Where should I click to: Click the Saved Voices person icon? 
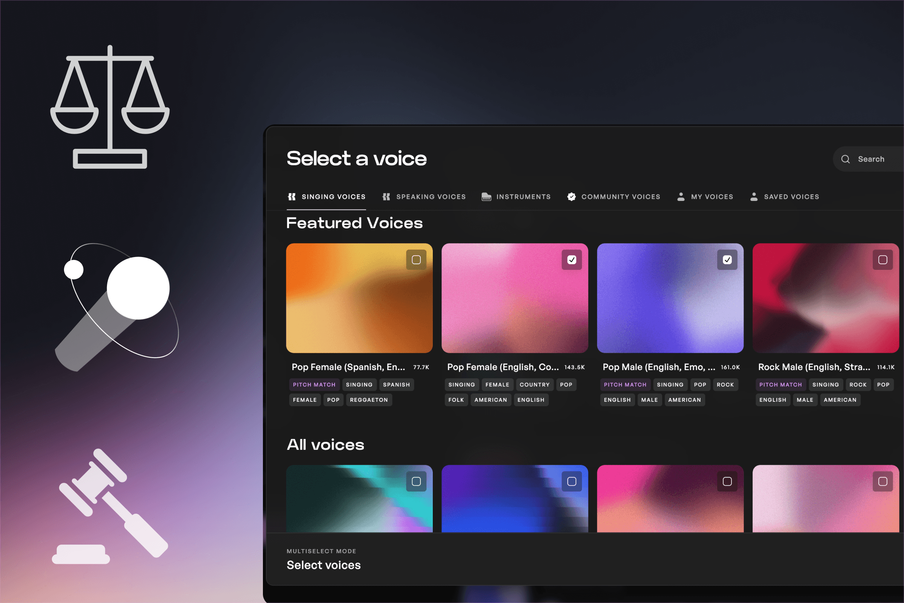(754, 197)
